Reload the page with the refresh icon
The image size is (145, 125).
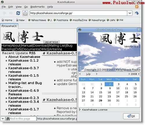(18, 13)
